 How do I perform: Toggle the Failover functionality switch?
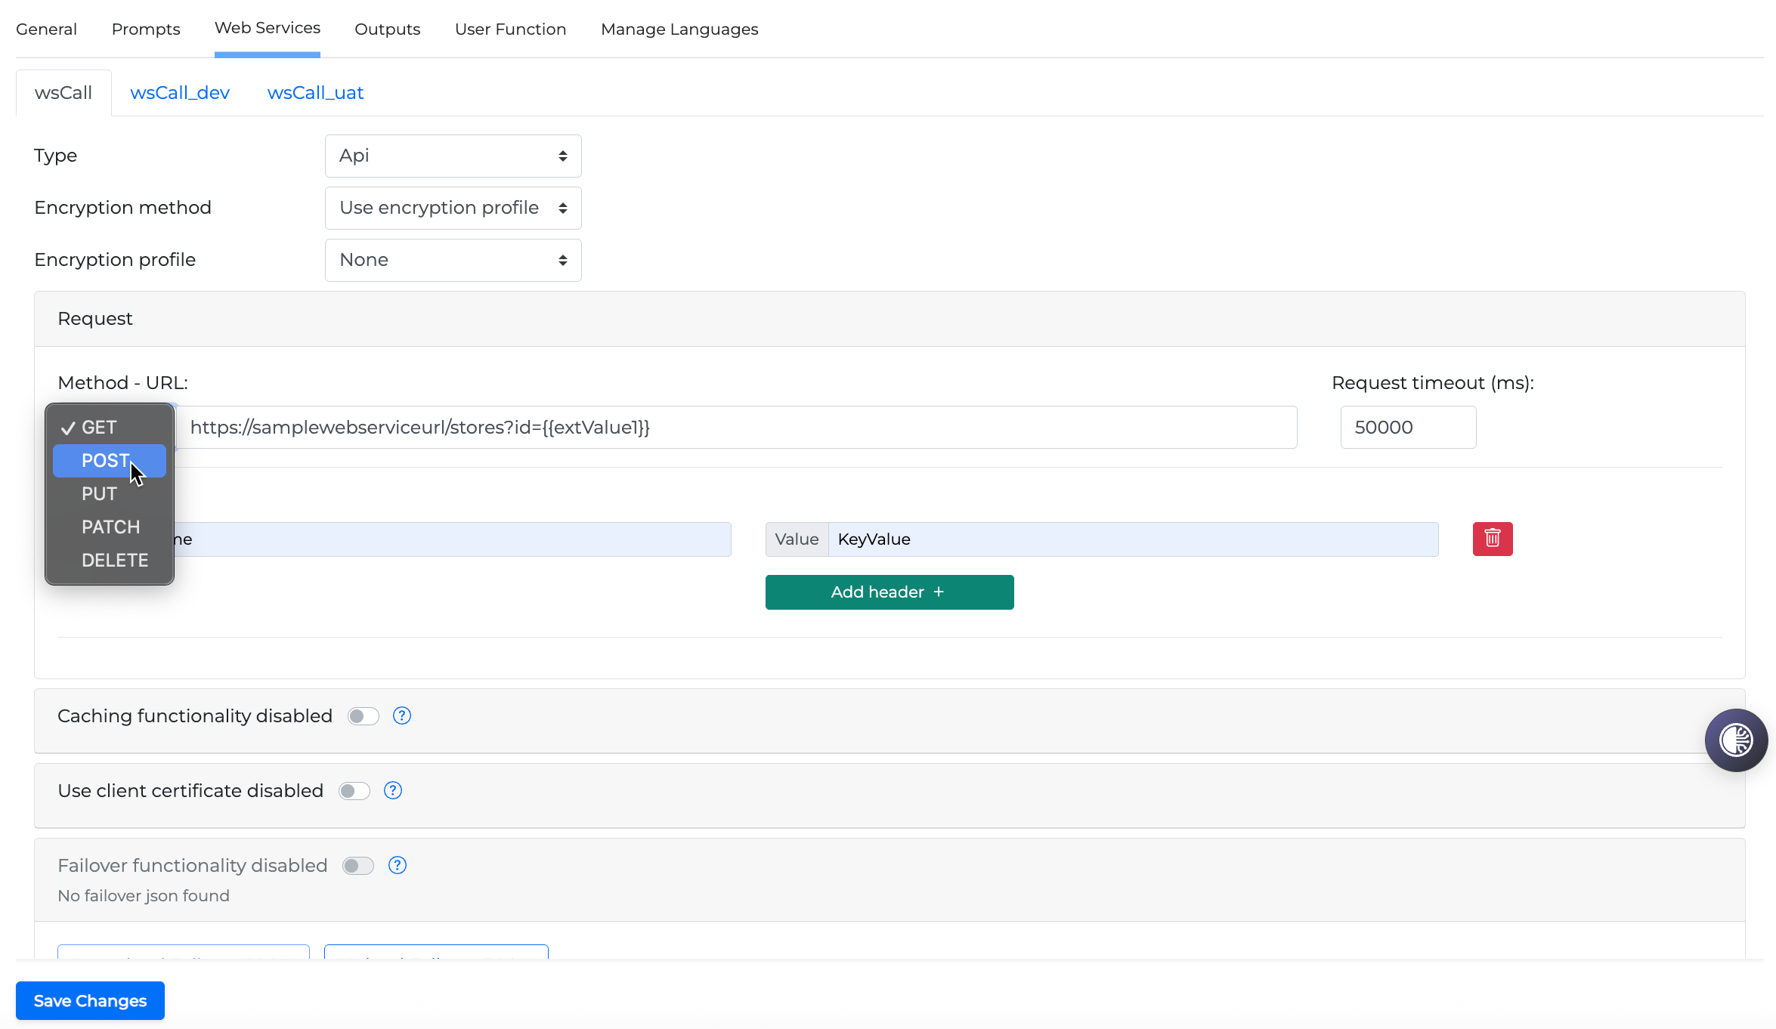coord(358,865)
